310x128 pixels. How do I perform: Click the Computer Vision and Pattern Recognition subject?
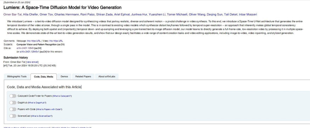coord(40,44)
